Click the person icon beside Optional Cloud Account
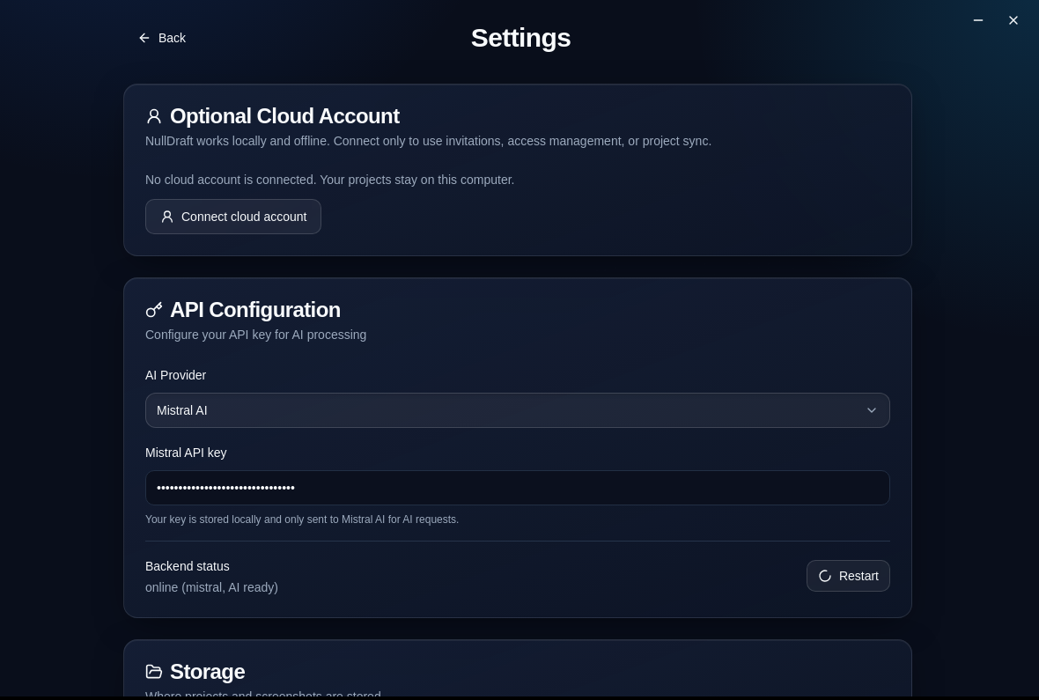This screenshot has height=700, width=1039. [154, 116]
